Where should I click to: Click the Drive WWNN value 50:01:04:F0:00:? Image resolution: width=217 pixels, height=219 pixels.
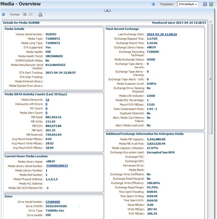pyautogui.click(x=56, y=206)
